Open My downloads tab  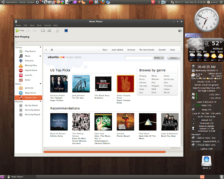tap(147, 50)
